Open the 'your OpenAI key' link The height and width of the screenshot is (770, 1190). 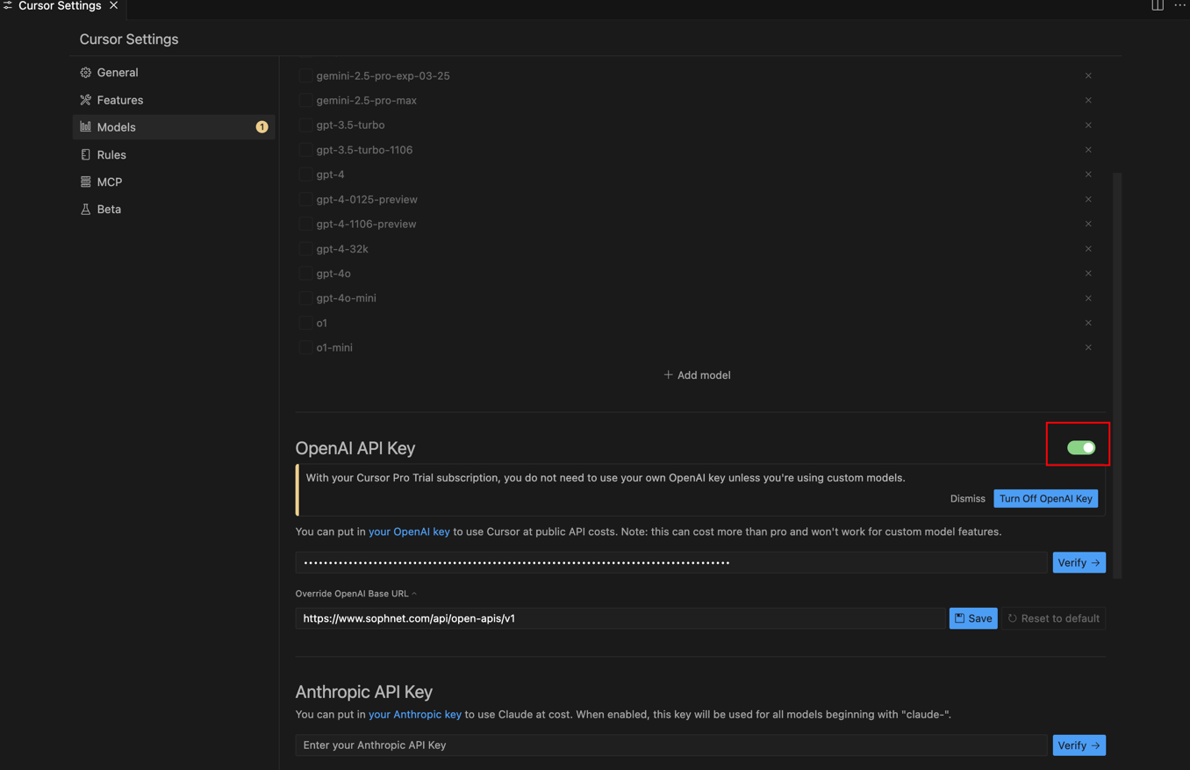tap(409, 531)
